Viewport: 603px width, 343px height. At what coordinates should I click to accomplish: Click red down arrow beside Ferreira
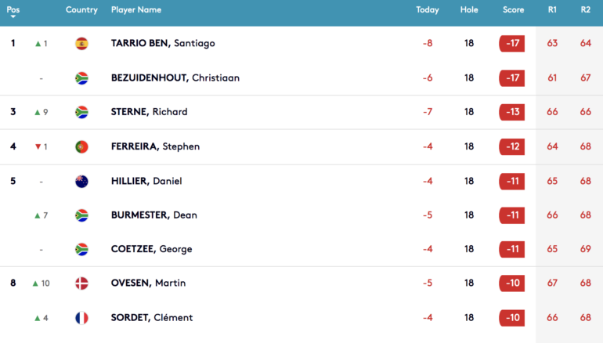pos(38,146)
